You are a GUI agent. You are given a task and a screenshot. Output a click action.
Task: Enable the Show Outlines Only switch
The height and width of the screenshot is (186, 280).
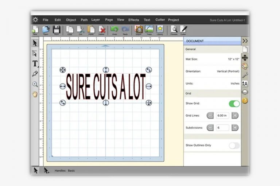coord(234,146)
